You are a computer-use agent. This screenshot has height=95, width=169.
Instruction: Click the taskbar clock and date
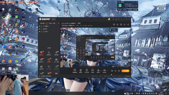point(161,93)
